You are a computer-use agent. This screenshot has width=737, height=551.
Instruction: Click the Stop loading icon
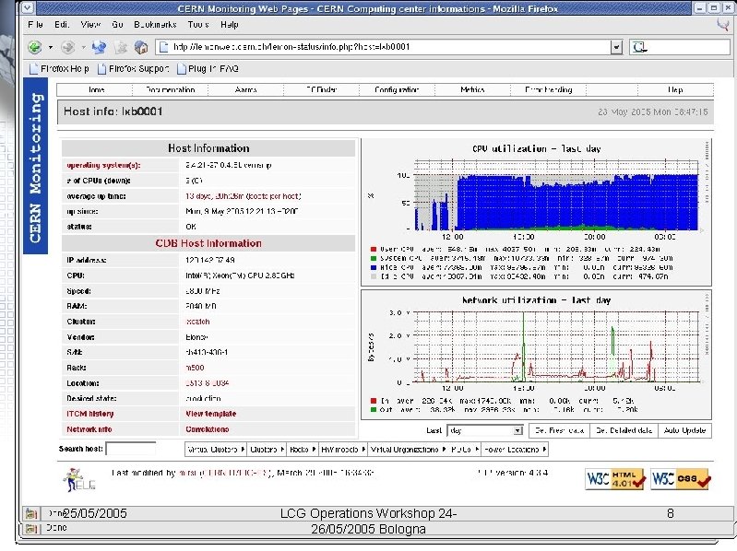pyautogui.click(x=121, y=47)
